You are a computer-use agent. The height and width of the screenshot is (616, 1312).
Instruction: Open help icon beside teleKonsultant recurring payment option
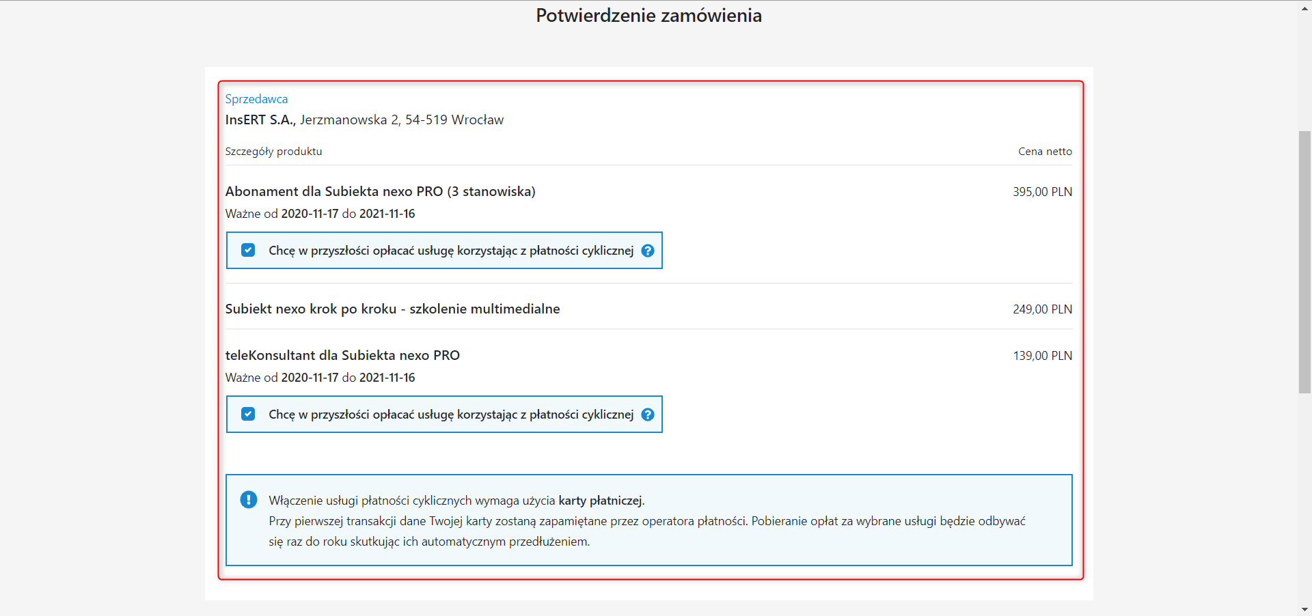(648, 415)
